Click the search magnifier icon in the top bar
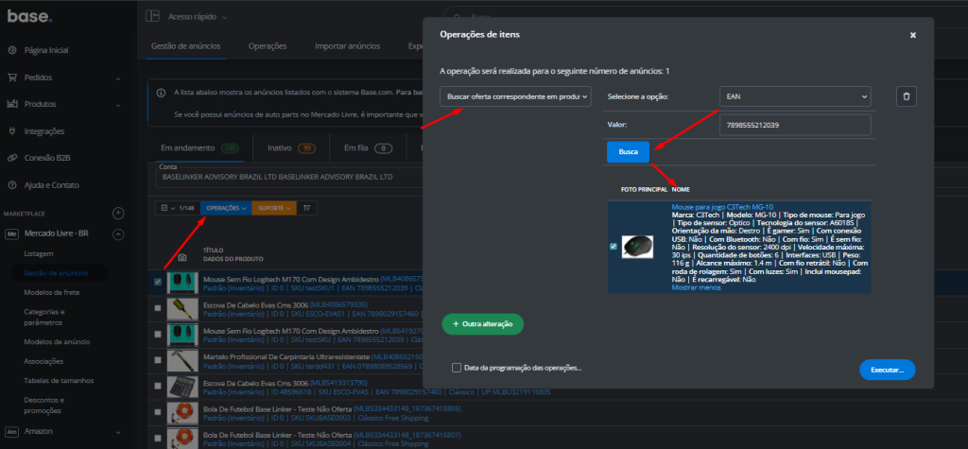This screenshot has height=449, width=968. 459,17
